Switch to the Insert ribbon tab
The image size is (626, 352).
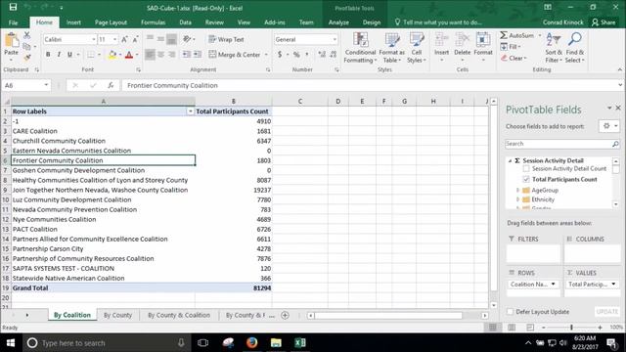click(73, 22)
